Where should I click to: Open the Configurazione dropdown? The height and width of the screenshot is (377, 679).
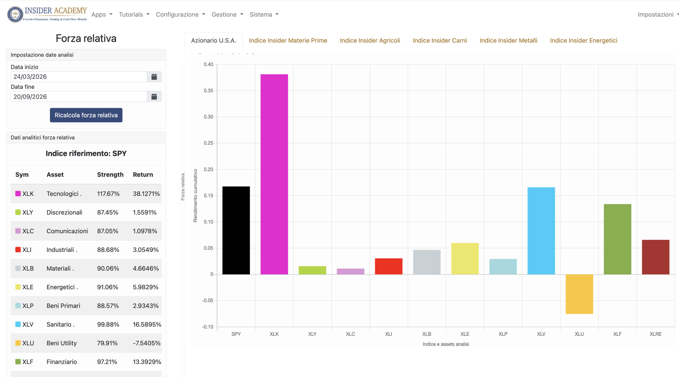pos(180,15)
